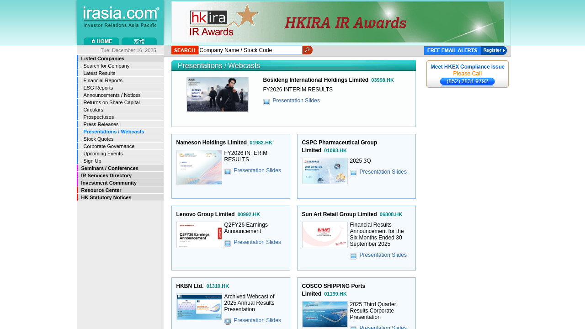
Task: Open Nameson Presentation Slides link
Action: (x=257, y=170)
